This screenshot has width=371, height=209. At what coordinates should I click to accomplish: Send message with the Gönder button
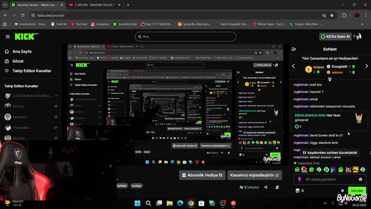(x=357, y=191)
